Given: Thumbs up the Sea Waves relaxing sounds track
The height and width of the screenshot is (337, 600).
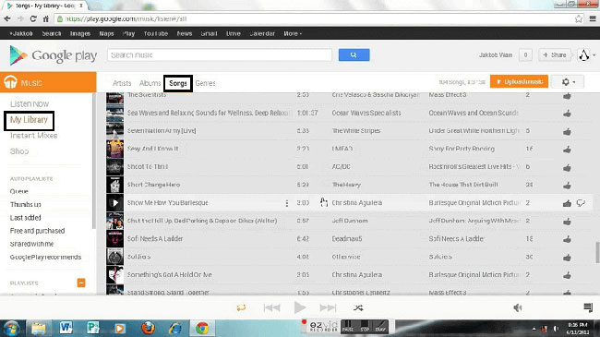Looking at the screenshot, I should click(567, 114).
